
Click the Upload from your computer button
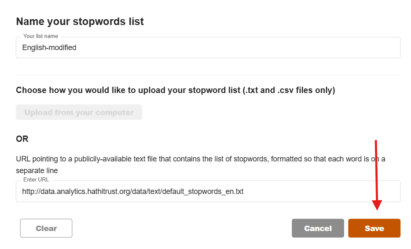click(79, 113)
